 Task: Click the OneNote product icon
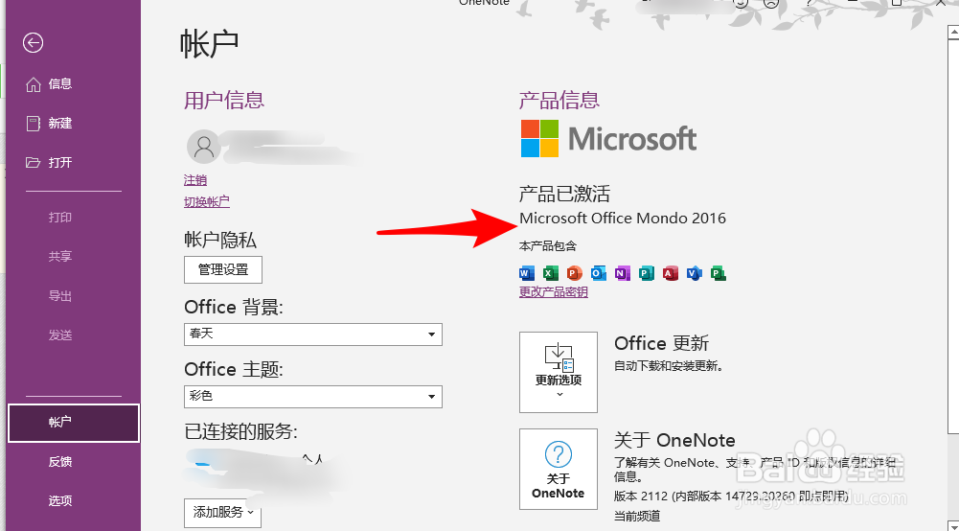(x=623, y=273)
